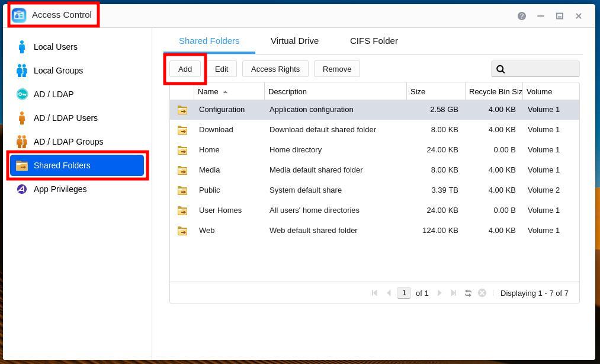Click the Local Groups sidebar icon
This screenshot has width=600, height=364.
click(x=22, y=71)
